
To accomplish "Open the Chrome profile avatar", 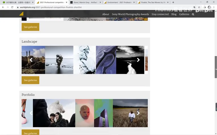I will point(209,7).
